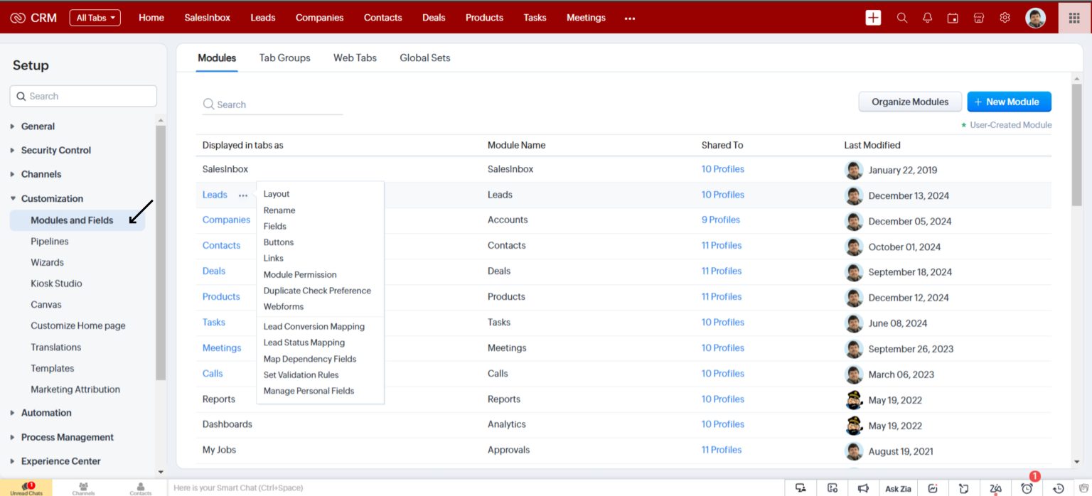Select the Modules tab
The width and height of the screenshot is (1092, 496).
point(217,58)
